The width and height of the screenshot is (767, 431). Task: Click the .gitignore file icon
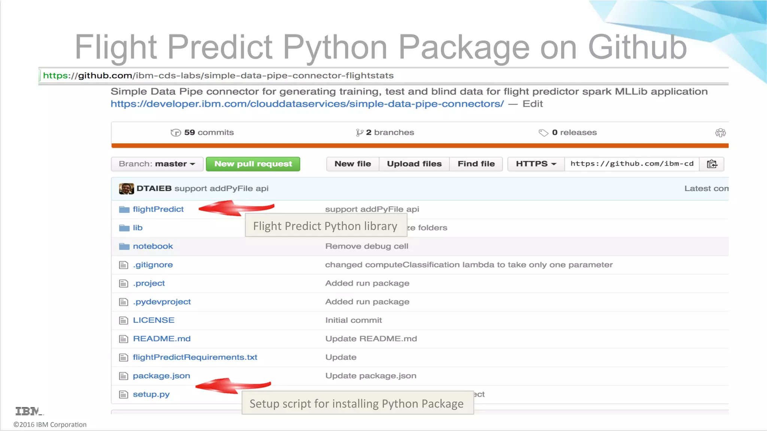coord(124,265)
